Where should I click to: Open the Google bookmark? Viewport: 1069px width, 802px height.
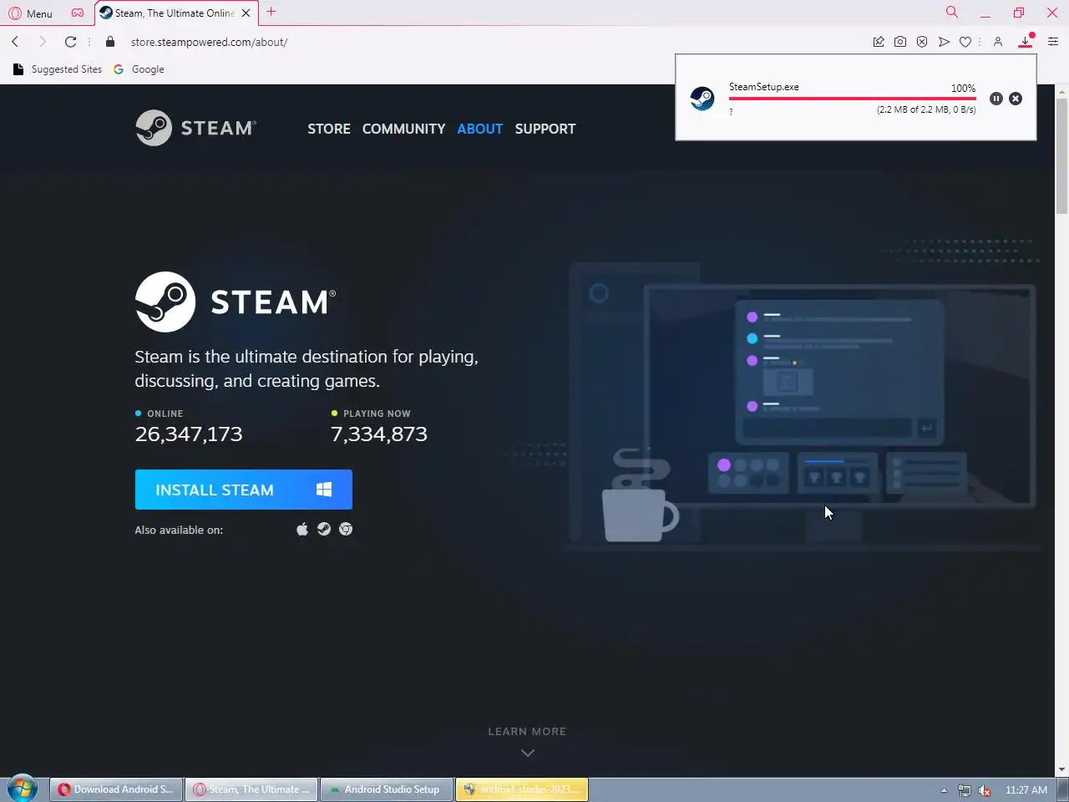pos(139,69)
